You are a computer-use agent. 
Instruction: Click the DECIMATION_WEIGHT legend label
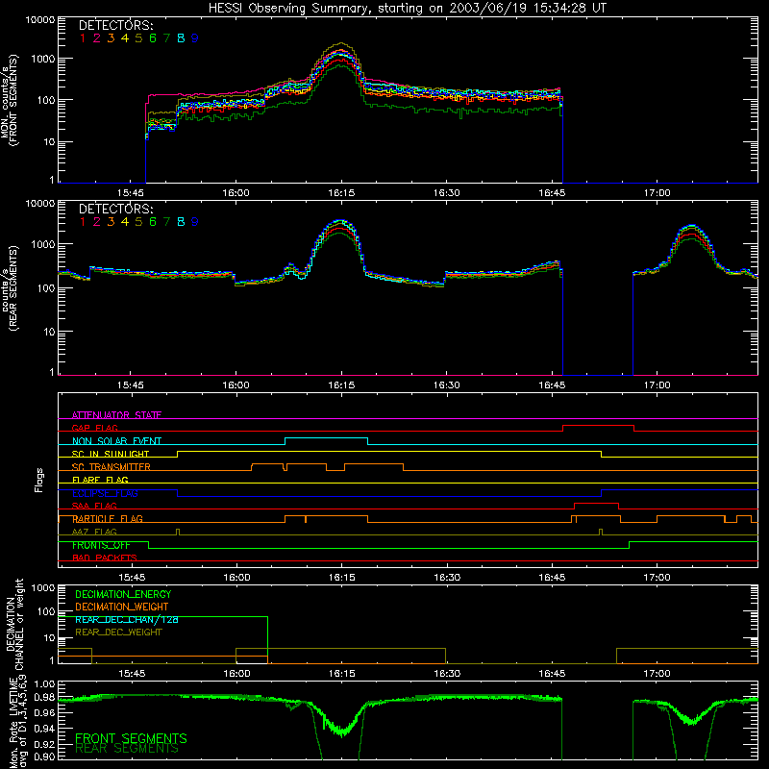click(122, 607)
